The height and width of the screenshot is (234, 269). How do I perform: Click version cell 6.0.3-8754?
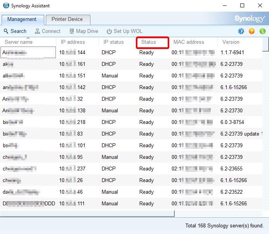[232, 122]
